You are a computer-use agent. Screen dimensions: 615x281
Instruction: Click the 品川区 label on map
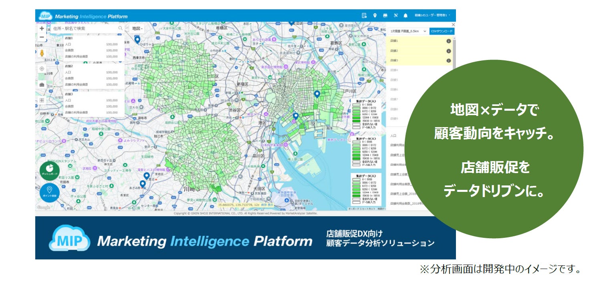click(x=258, y=156)
